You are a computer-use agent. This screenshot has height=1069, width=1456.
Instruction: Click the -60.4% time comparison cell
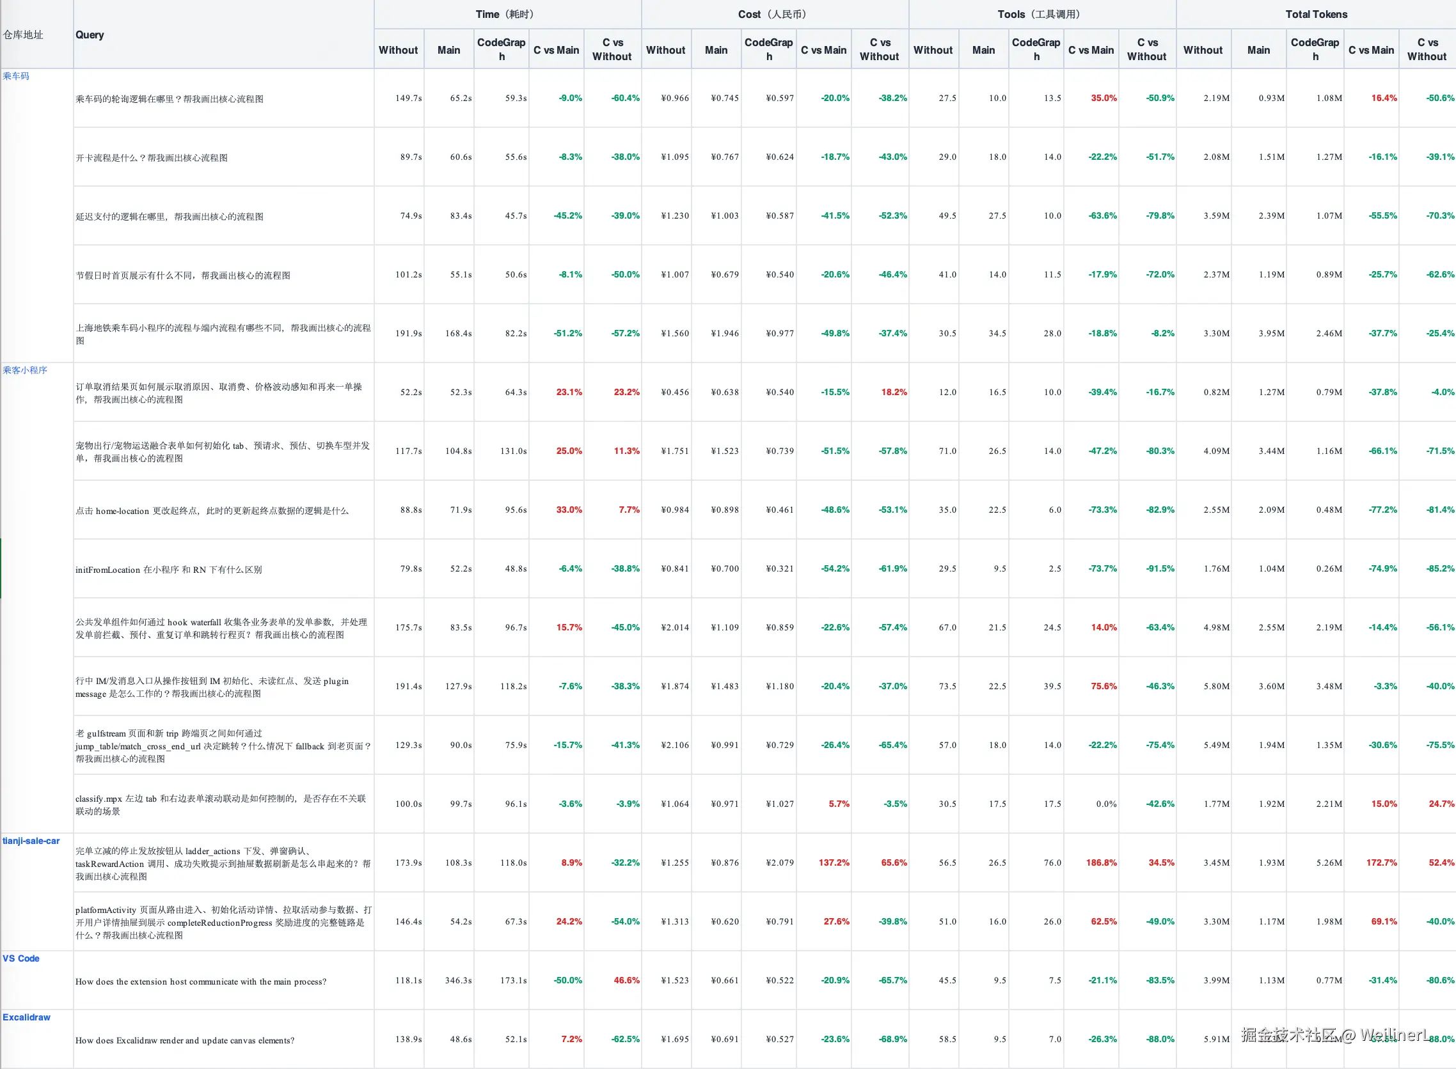(x=626, y=98)
